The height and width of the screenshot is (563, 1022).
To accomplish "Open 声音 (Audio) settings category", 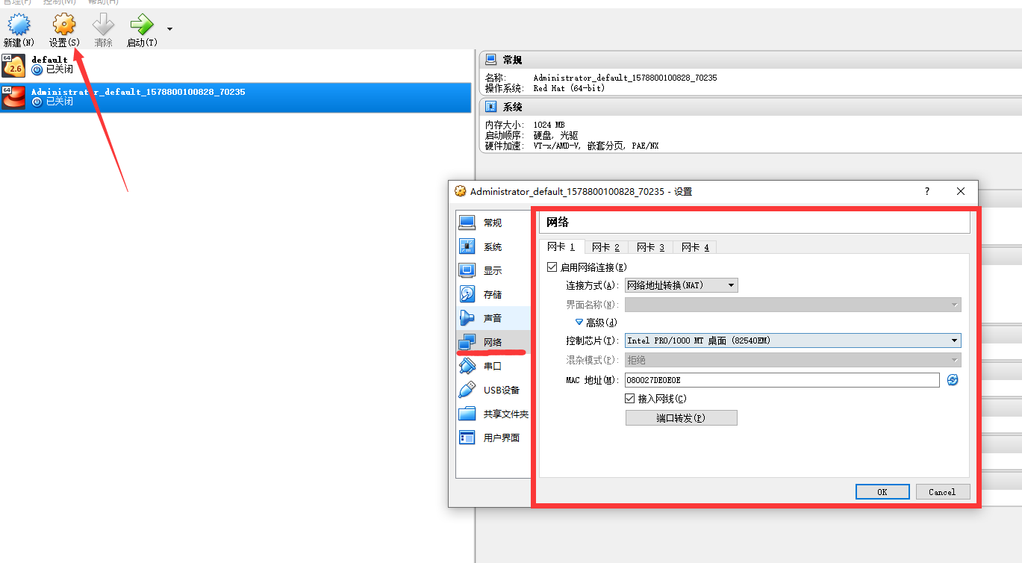I will click(492, 318).
